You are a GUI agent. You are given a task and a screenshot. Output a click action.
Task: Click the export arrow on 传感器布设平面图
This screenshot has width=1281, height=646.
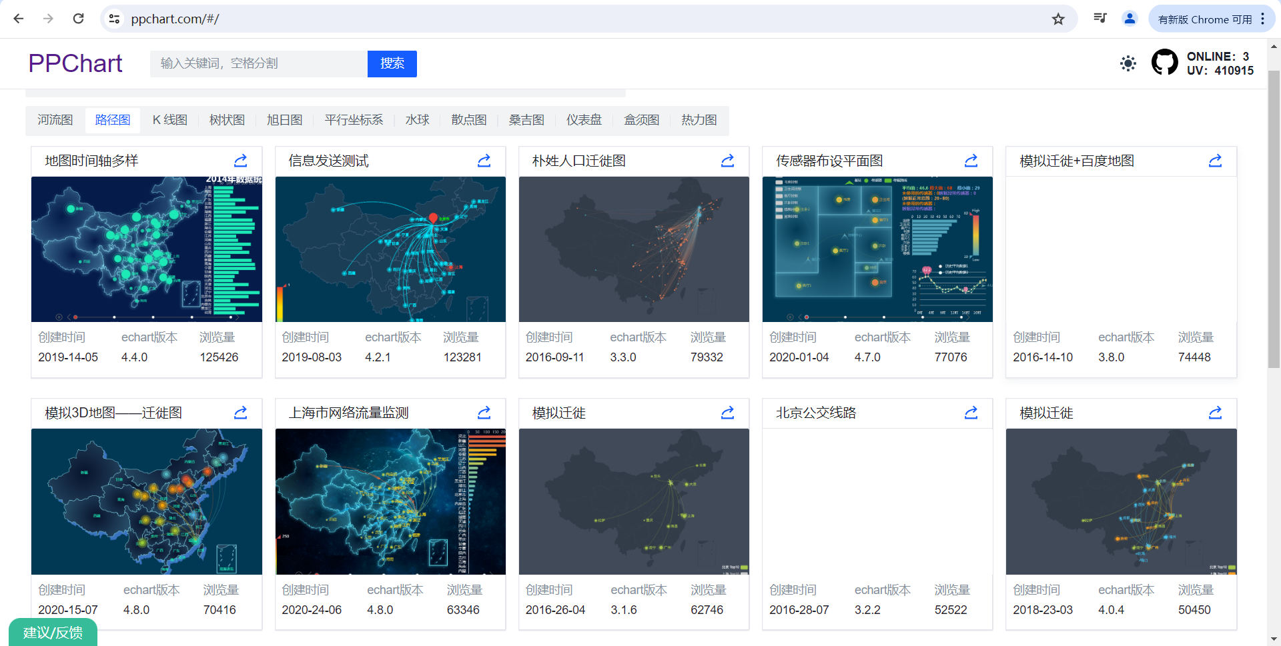pyautogui.click(x=971, y=161)
